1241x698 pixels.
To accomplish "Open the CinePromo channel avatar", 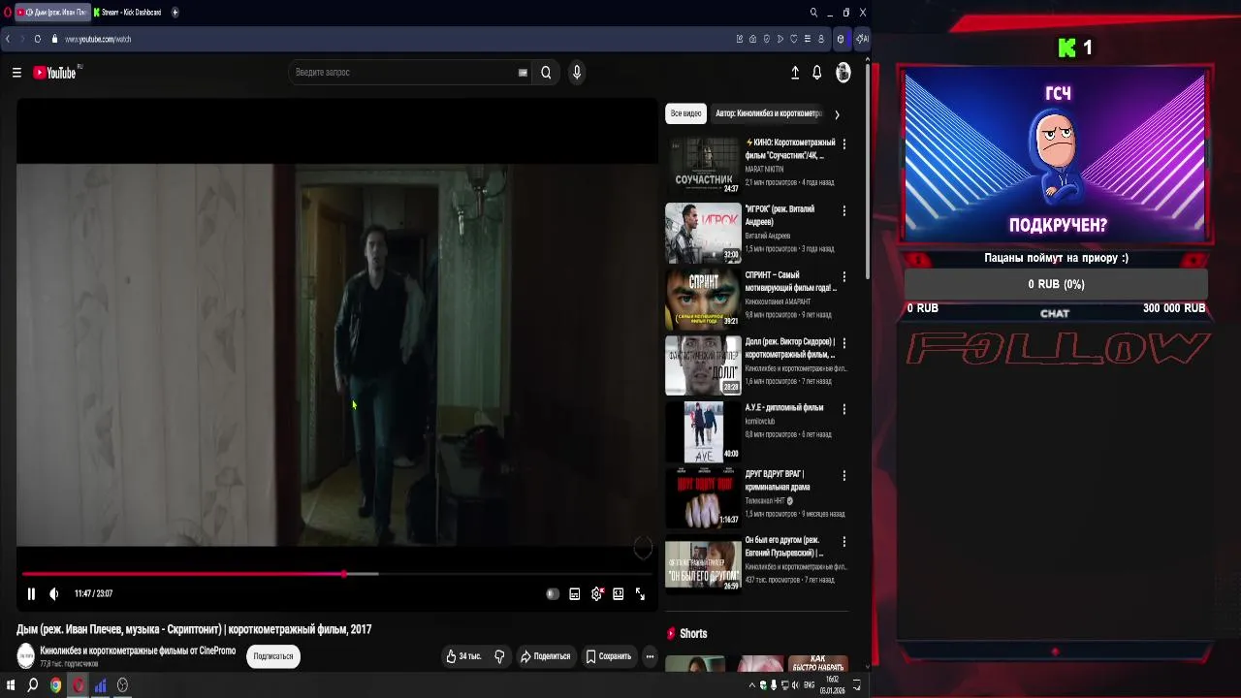I will [26, 656].
